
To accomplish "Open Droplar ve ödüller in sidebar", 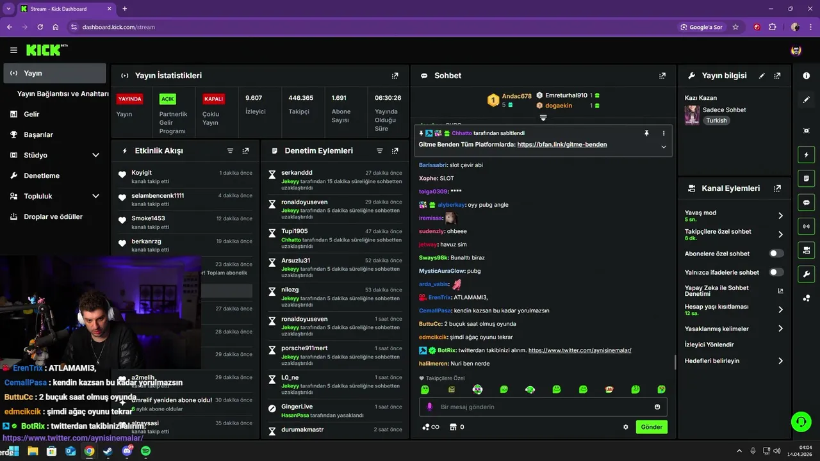I will [54, 216].
